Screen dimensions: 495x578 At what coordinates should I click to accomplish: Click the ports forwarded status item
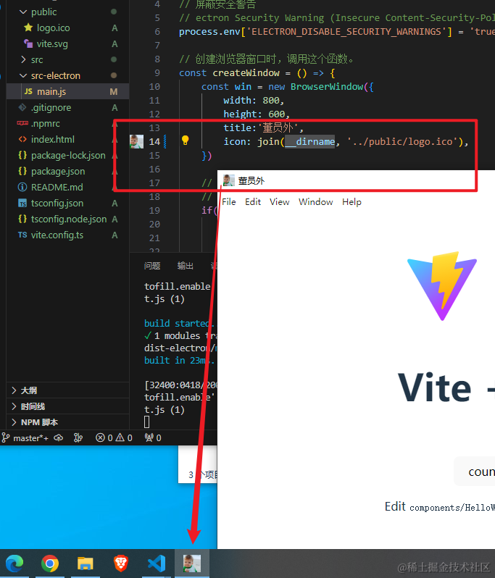153,438
